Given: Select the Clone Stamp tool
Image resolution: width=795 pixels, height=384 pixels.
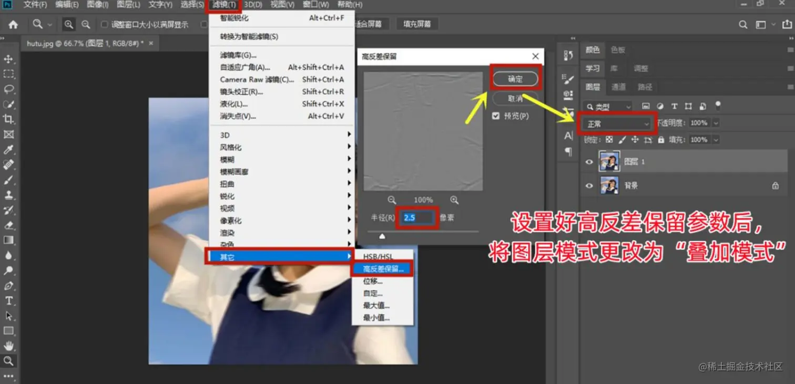Looking at the screenshot, I should pos(9,195).
